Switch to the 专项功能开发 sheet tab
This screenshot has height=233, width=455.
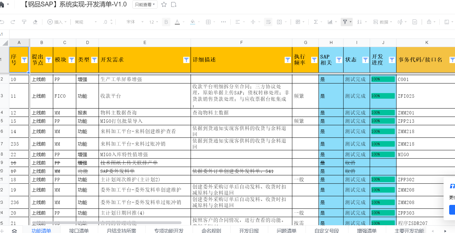point(169,230)
